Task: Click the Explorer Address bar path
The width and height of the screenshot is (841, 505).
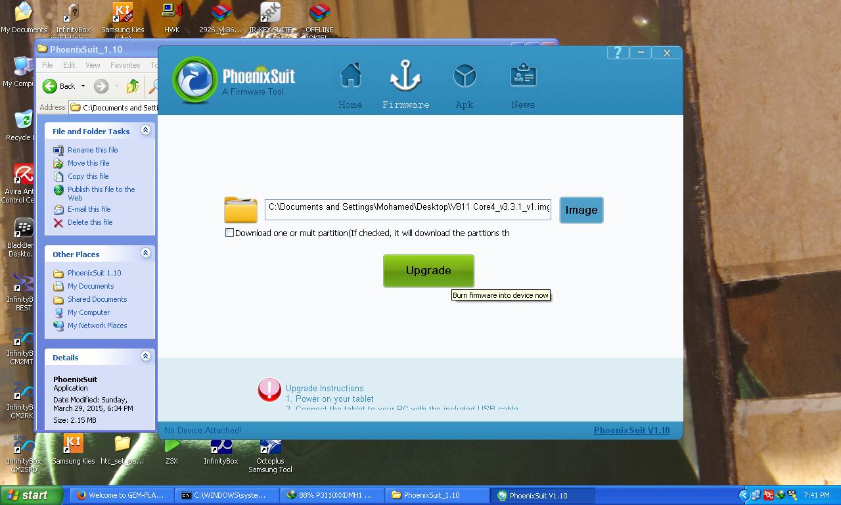Action: 114,107
